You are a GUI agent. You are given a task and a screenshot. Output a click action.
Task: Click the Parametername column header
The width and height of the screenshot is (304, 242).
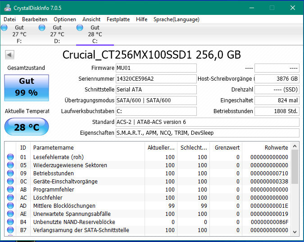87,148
